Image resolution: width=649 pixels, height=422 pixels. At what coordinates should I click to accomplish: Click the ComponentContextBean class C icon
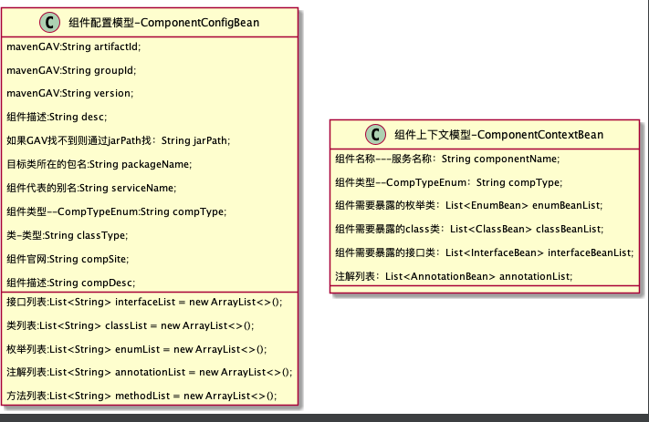(x=375, y=134)
